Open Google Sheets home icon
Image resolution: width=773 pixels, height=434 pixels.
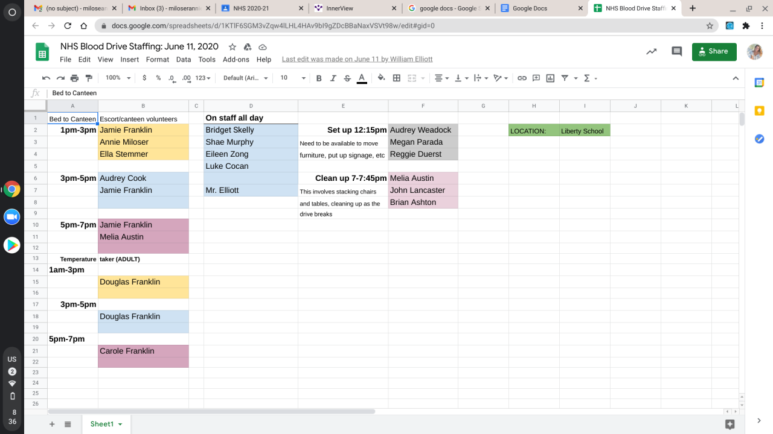point(42,52)
